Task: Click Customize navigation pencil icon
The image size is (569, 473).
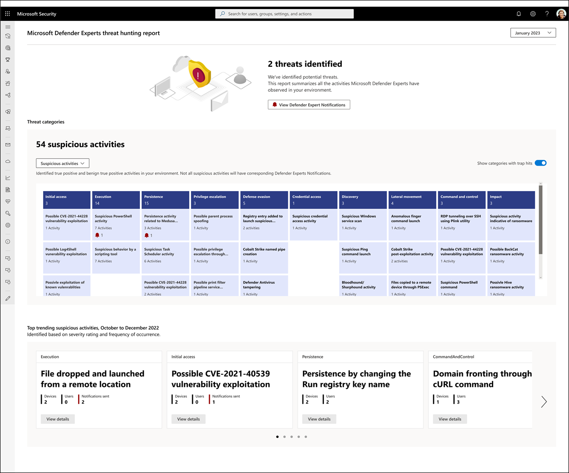Action: (8, 298)
